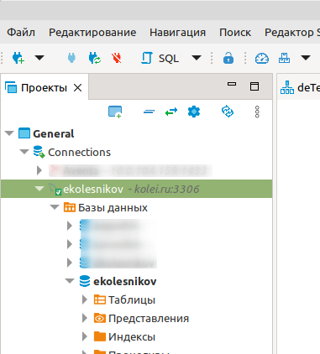Select the Проекты tab
Image resolution: width=320 pixels, height=354 pixels.
coord(44,88)
